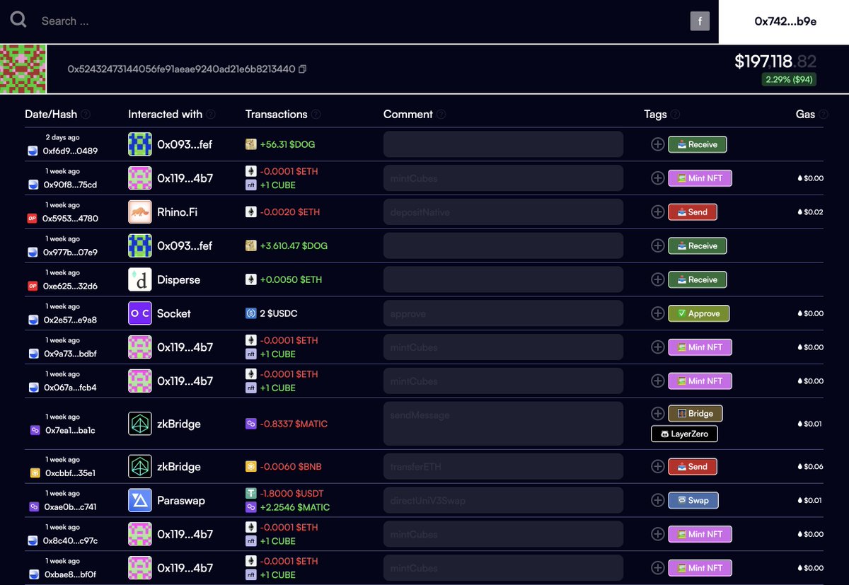849x585 pixels.
Task: Click the gray 'f' square icon
Action: click(700, 21)
